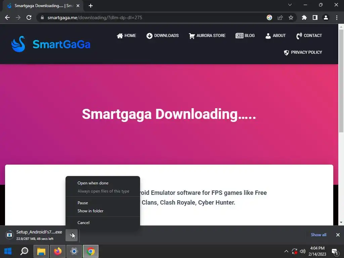Launch Firefox from the taskbar
The width and height of the screenshot is (344, 258).
pos(58,251)
